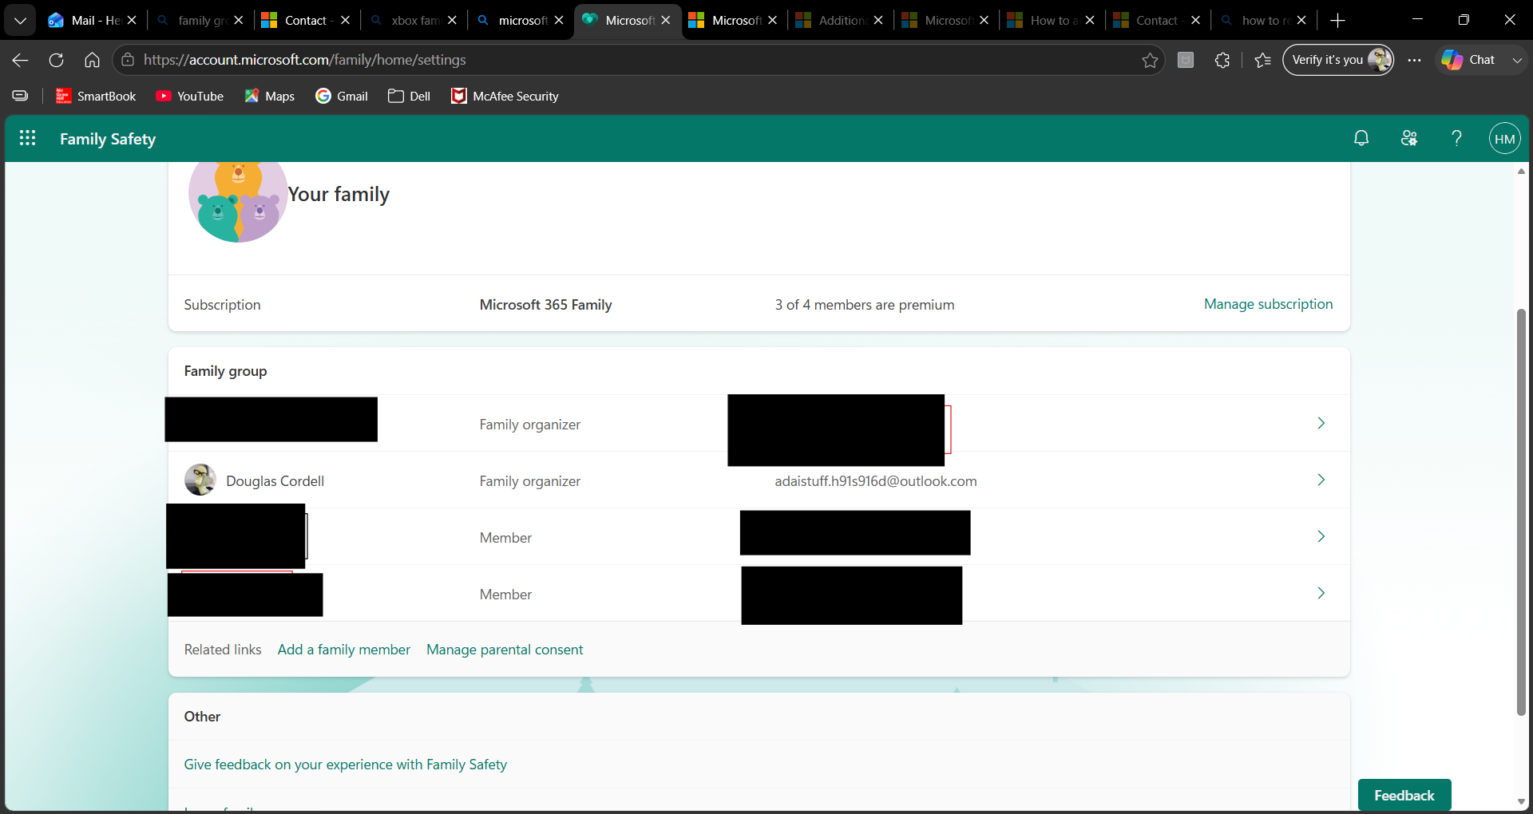Image resolution: width=1533 pixels, height=814 pixels.
Task: Go back to the previous page
Action: (21, 60)
